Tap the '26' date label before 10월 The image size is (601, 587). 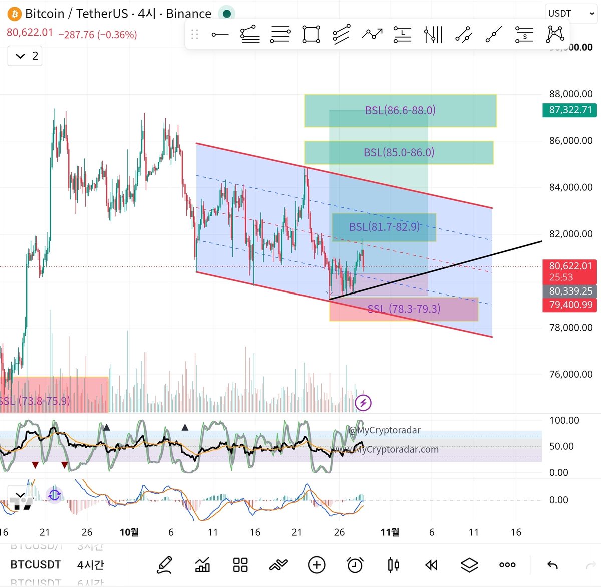coord(87,532)
